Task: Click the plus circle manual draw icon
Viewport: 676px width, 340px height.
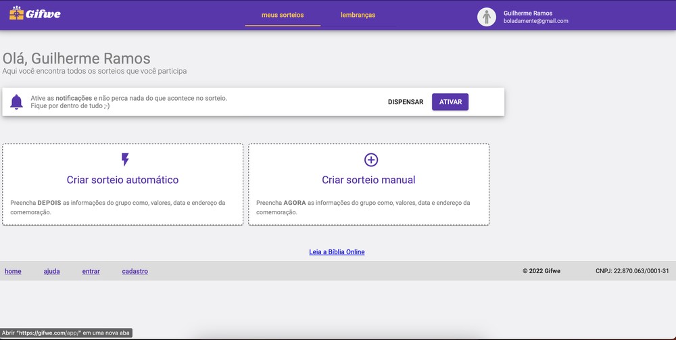Action: pyautogui.click(x=370, y=160)
